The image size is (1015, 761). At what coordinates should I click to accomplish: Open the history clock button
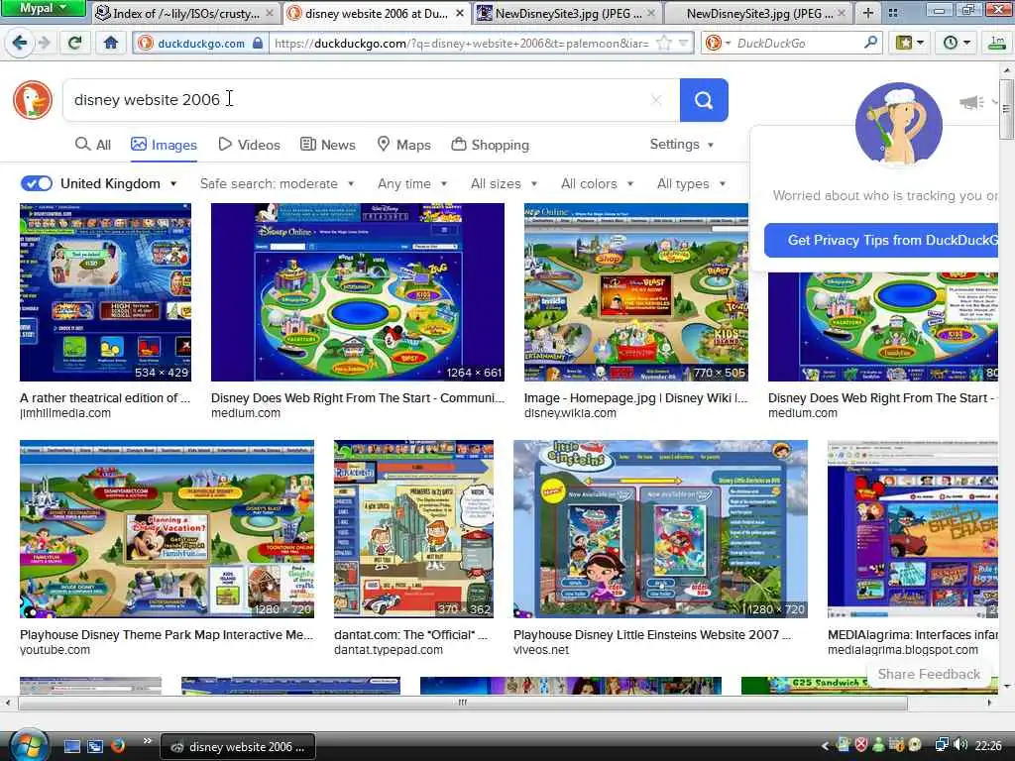pyautogui.click(x=957, y=43)
